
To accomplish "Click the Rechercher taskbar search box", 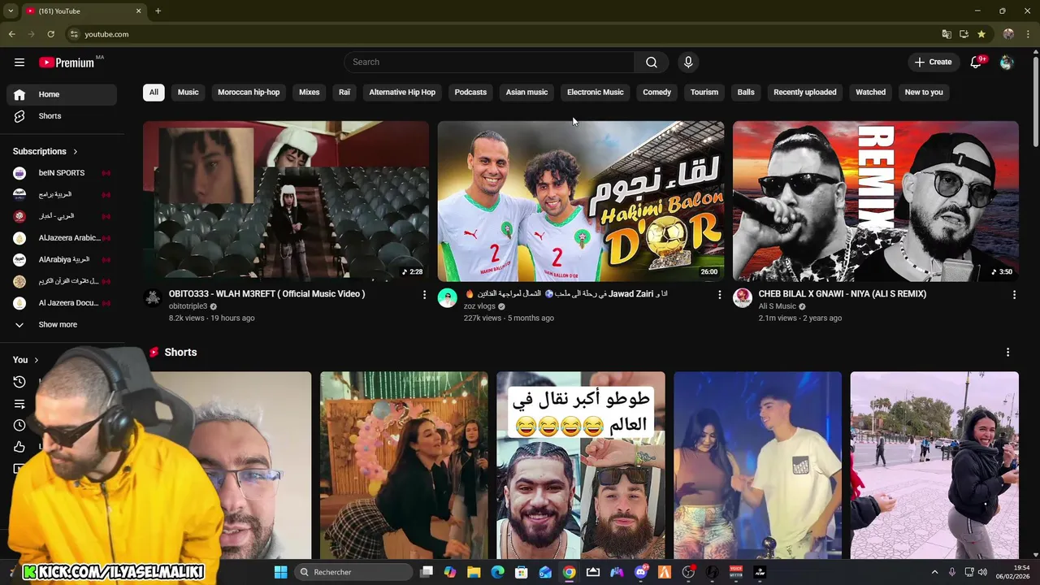I will [x=353, y=572].
